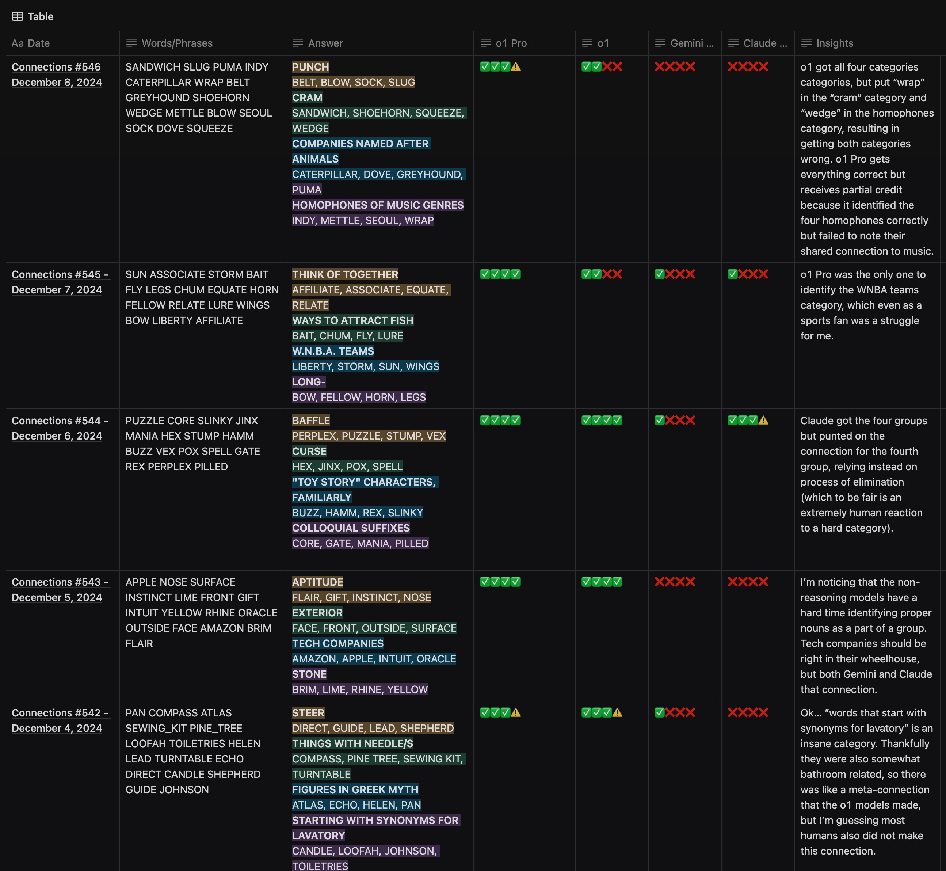Click the Gemini column text icon
946x871 pixels.
(660, 43)
